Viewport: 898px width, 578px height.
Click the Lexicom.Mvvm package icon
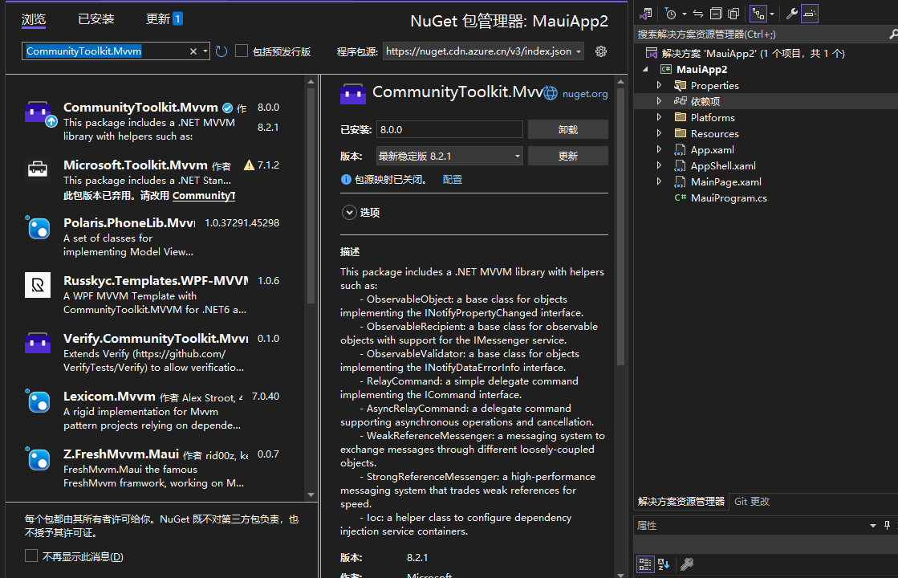[38, 401]
